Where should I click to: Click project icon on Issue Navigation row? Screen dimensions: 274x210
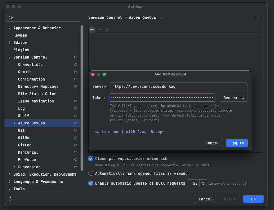coord(75,101)
